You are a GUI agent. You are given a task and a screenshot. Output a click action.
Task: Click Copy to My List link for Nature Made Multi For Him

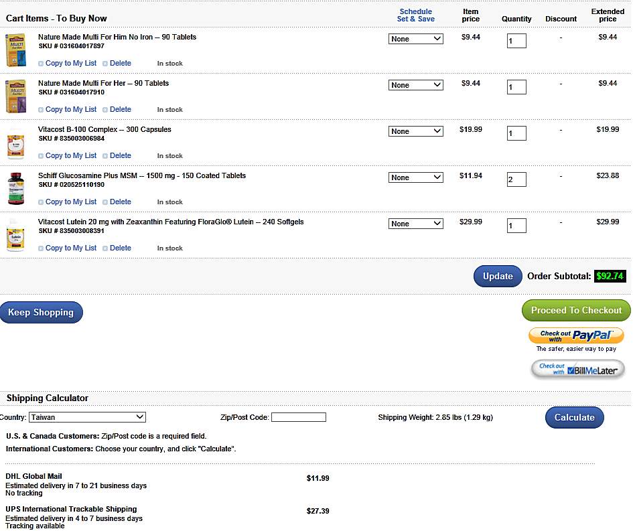pos(71,64)
